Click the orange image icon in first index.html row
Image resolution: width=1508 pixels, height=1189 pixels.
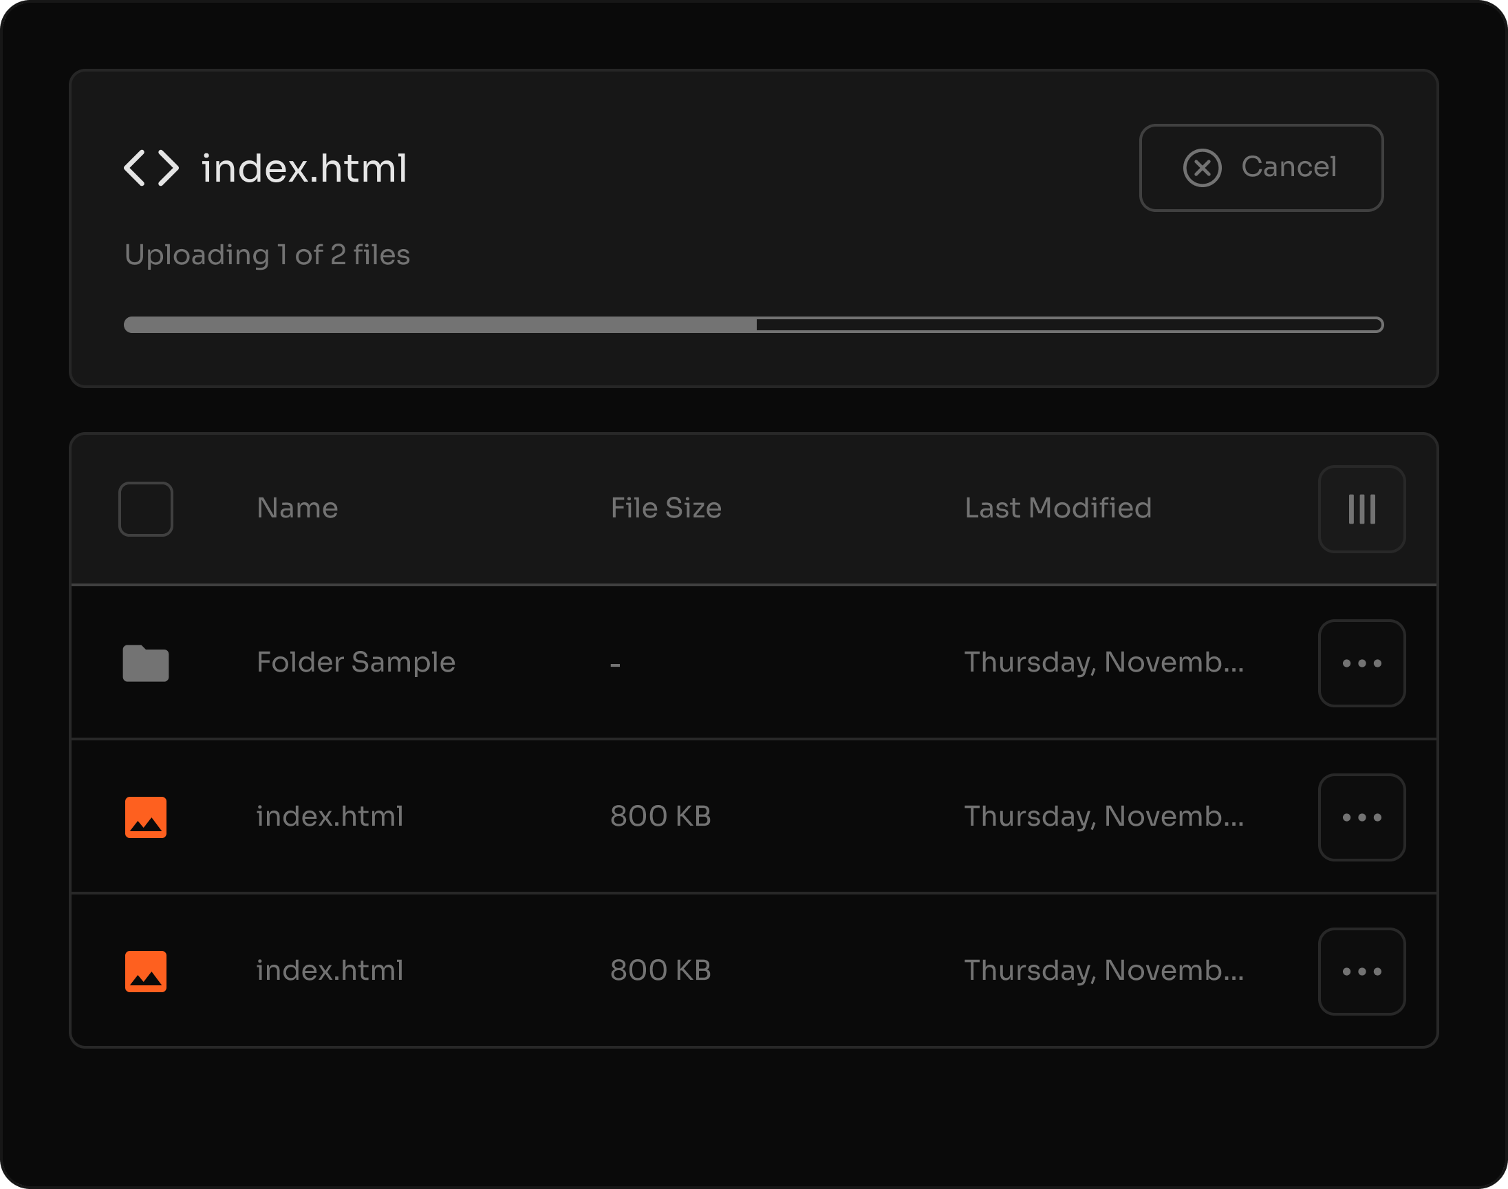click(145, 817)
